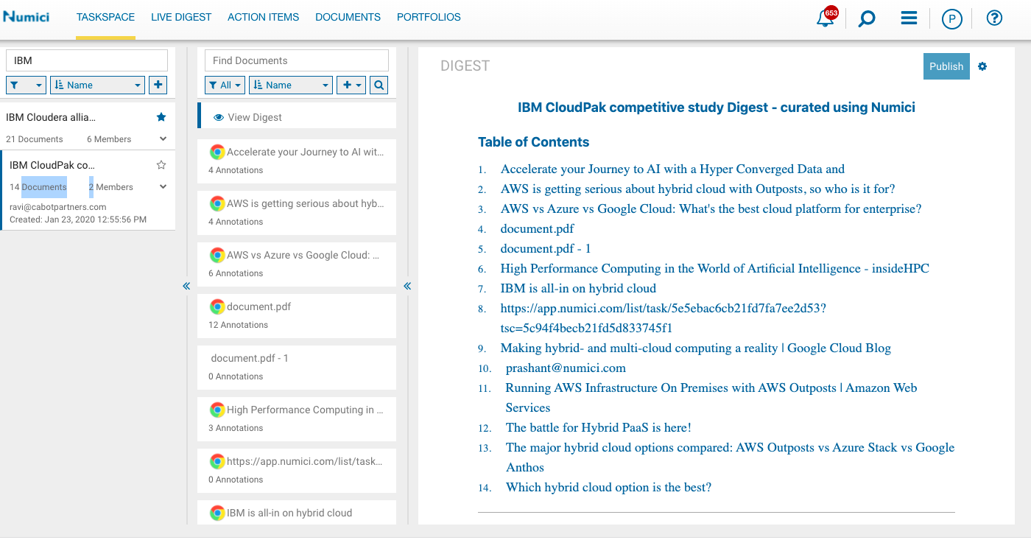The height and width of the screenshot is (540, 1031).
Task: Click the Numici logo
Action: 26,16
